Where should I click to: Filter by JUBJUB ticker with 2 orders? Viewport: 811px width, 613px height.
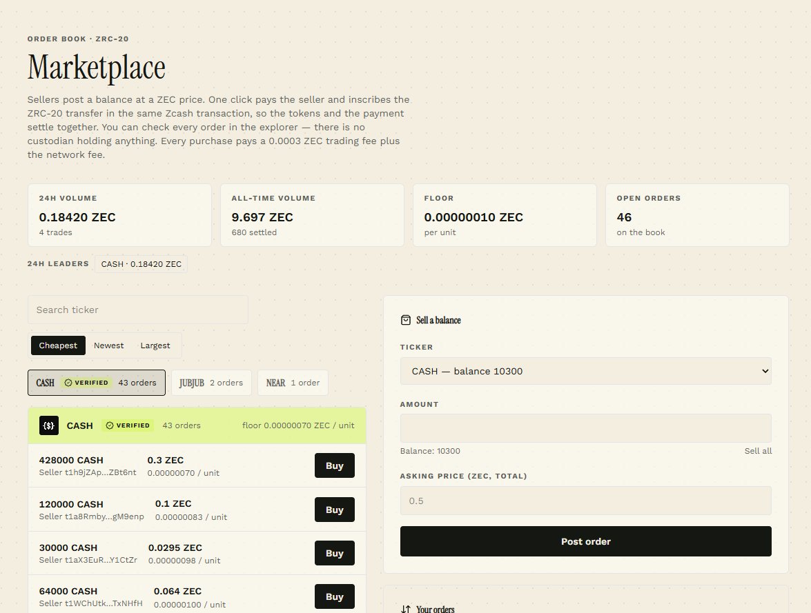pyautogui.click(x=211, y=383)
